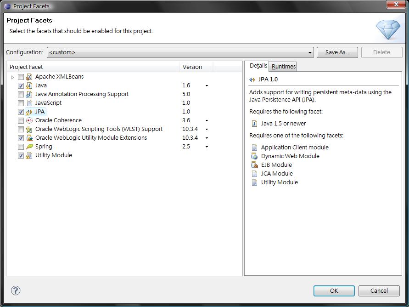Check Java Annotation Processing Support
409x307 pixels.
pos(21,94)
